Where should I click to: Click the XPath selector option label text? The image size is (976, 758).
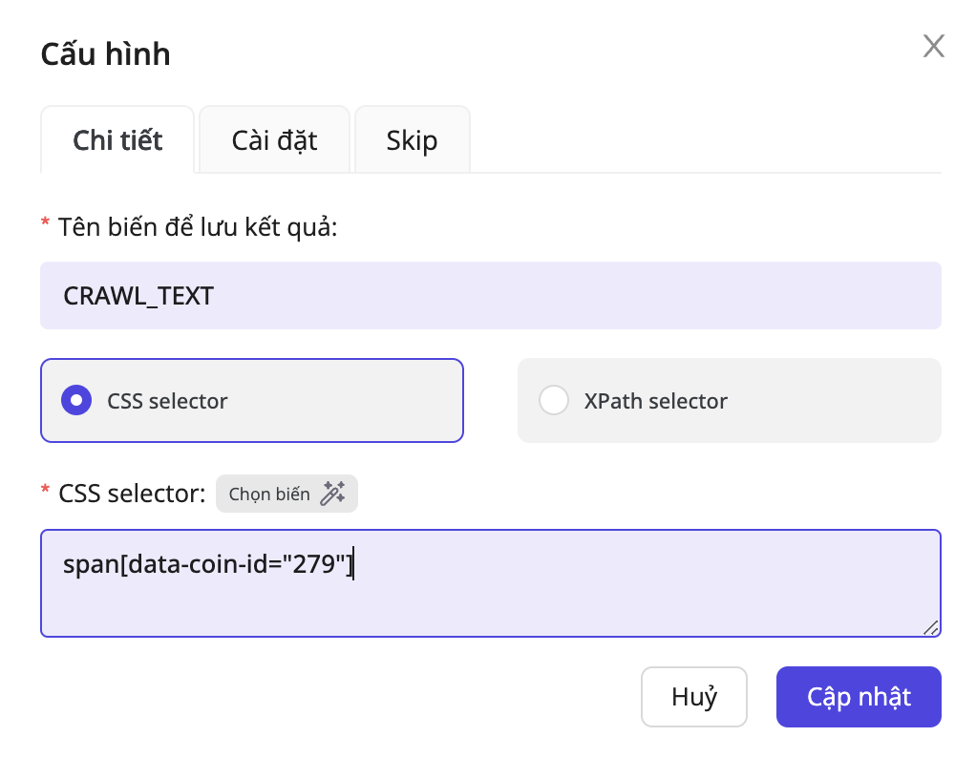click(655, 401)
